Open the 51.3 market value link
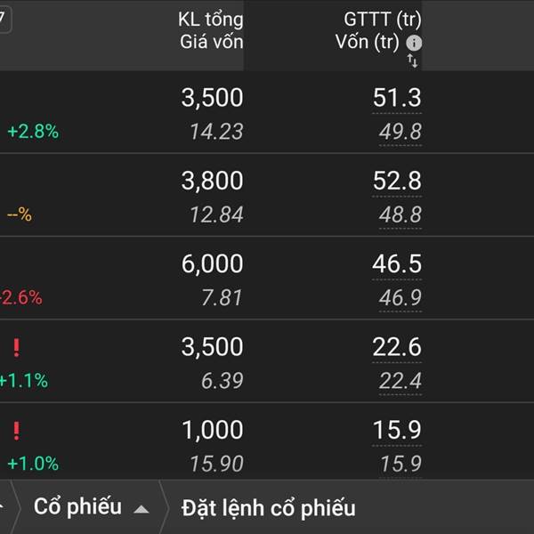Screen dimensions: 534x534 397,98
